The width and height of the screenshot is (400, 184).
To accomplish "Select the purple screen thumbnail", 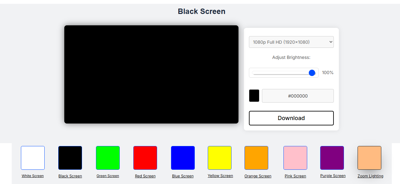I will pyautogui.click(x=332, y=157).
